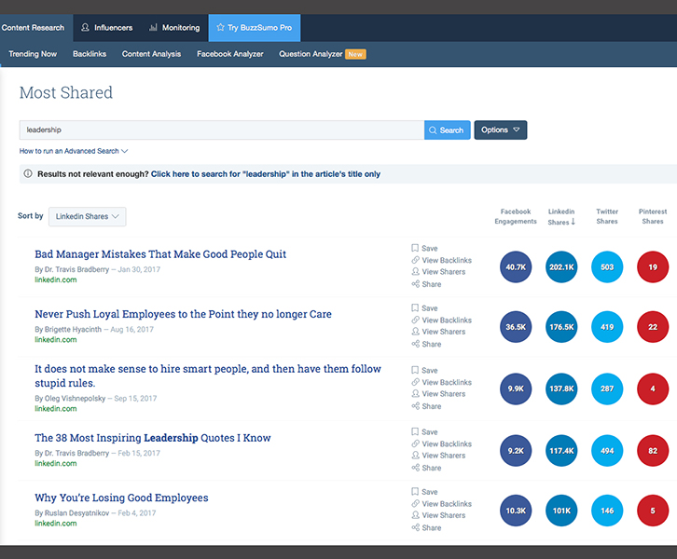Click the 40.7K Facebook engagements circle
The image size is (677, 559).
point(516,267)
